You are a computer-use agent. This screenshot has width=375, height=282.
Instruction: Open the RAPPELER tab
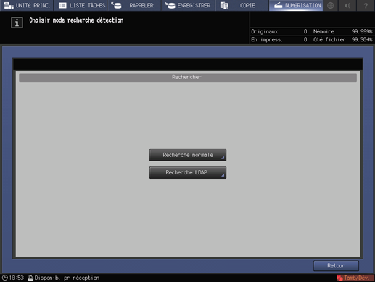(x=135, y=5)
